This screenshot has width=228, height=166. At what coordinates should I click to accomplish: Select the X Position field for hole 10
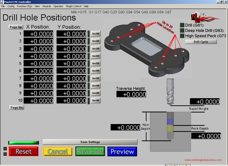click(38, 101)
